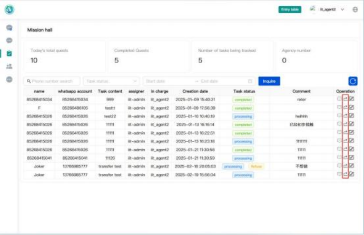Click the edit icon for the test22 task row

351,116
